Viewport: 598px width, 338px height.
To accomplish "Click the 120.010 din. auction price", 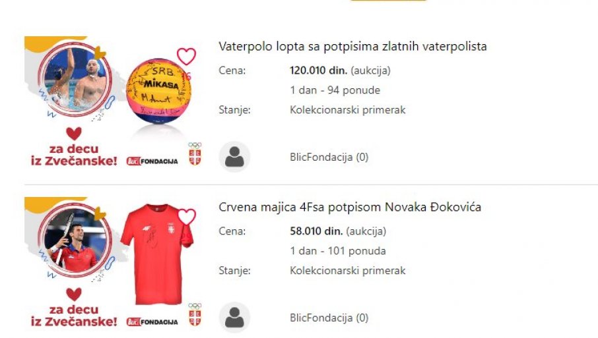I will coord(318,70).
